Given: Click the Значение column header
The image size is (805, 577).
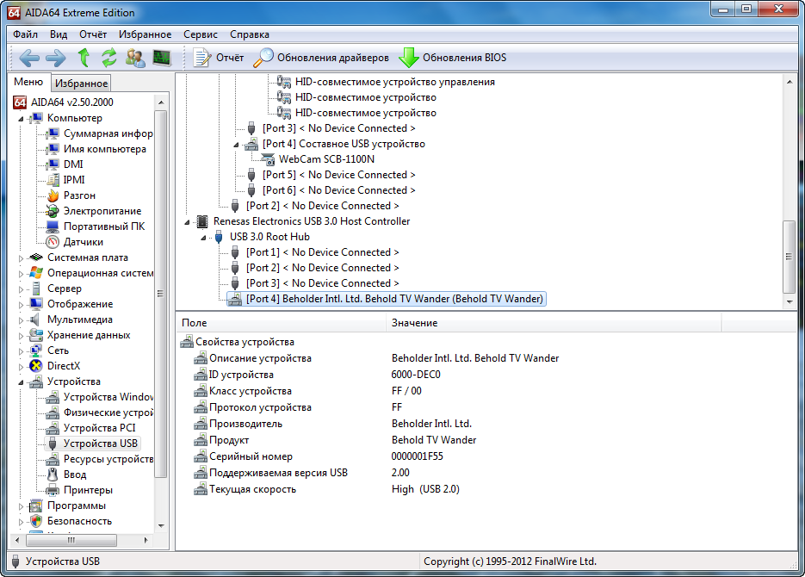Looking at the screenshot, I should tap(414, 322).
